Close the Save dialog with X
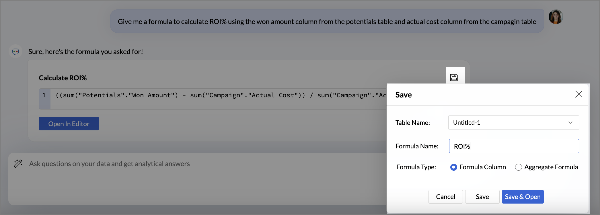Viewport: 600px width, 215px height. [x=578, y=94]
